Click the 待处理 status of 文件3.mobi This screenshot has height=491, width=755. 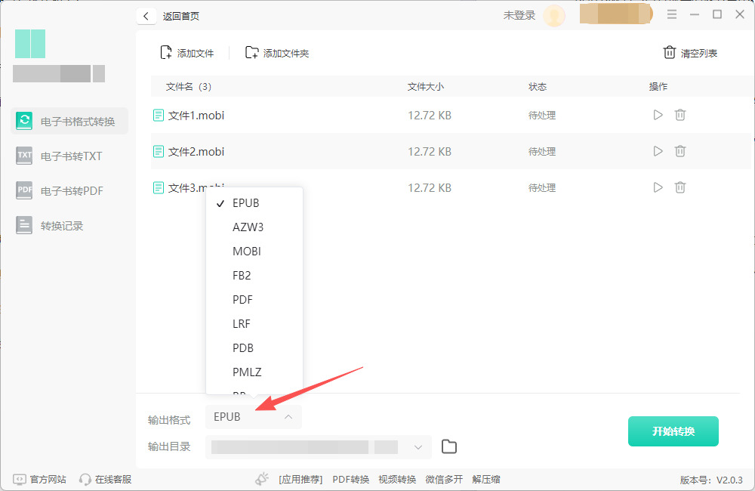point(542,188)
